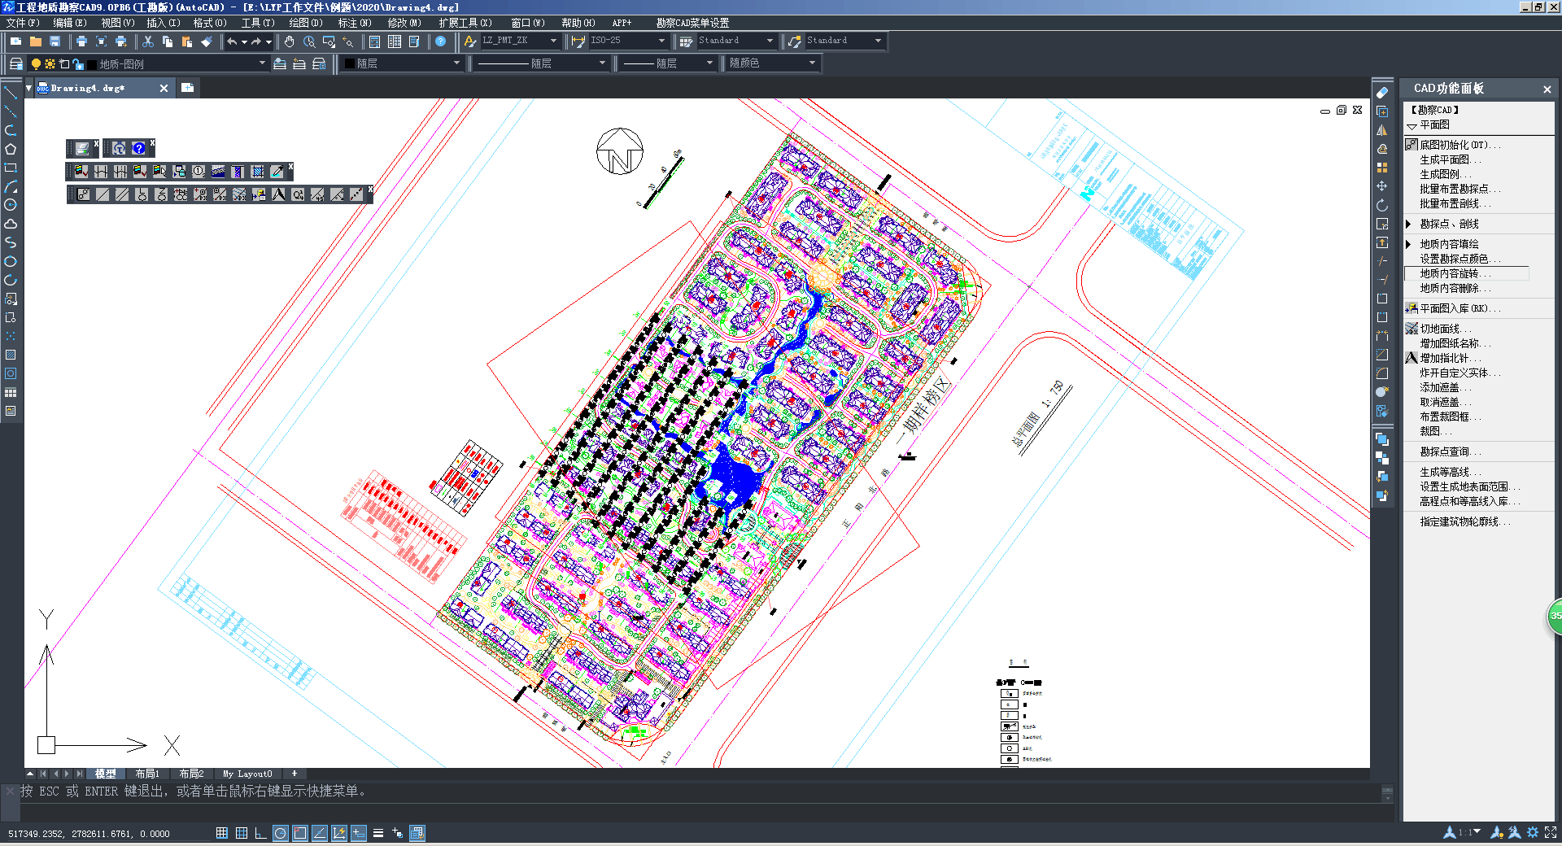
Task: Click the eyedropper icon in floating toolbar
Action: (277, 172)
